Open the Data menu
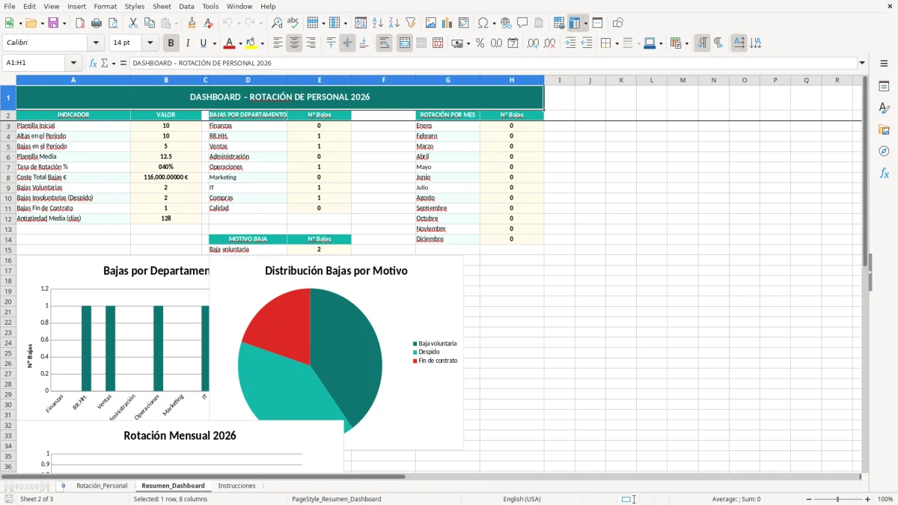The width and height of the screenshot is (898, 505). point(186,6)
